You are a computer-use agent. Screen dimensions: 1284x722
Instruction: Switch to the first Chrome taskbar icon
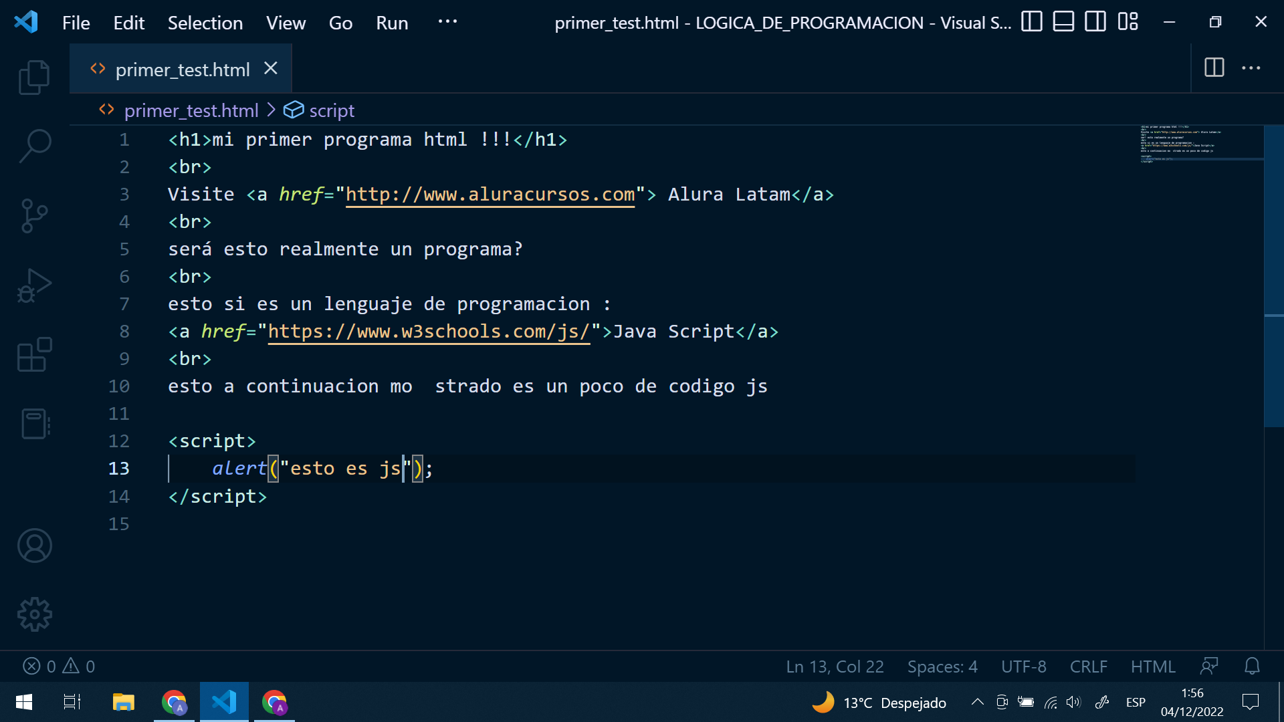click(x=174, y=702)
